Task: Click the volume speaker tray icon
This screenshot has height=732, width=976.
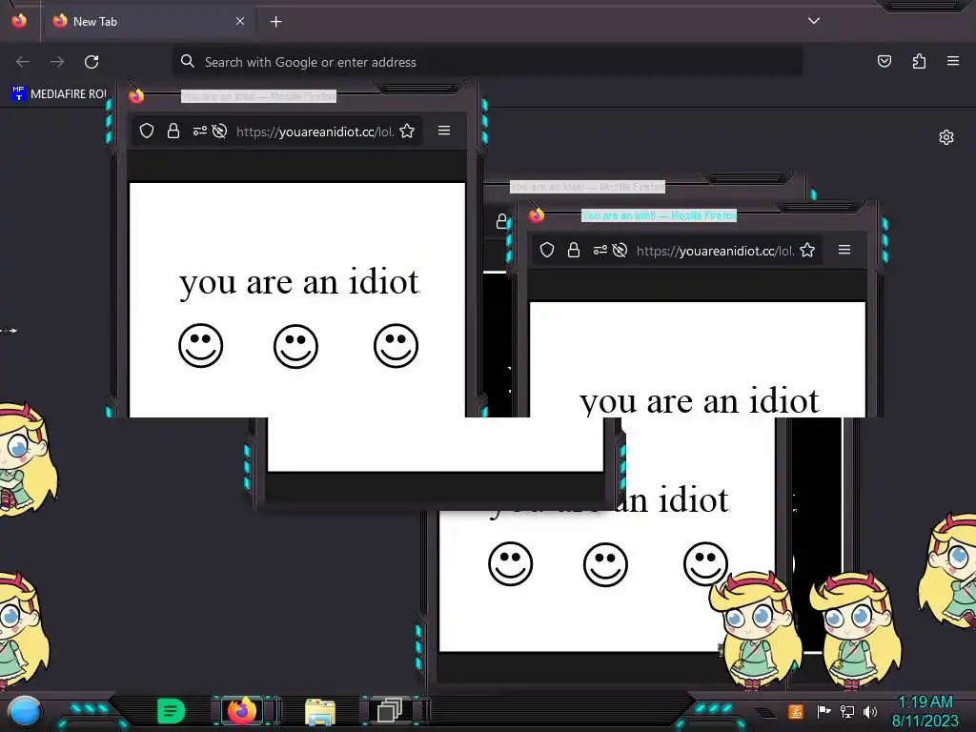Action: tap(870, 711)
